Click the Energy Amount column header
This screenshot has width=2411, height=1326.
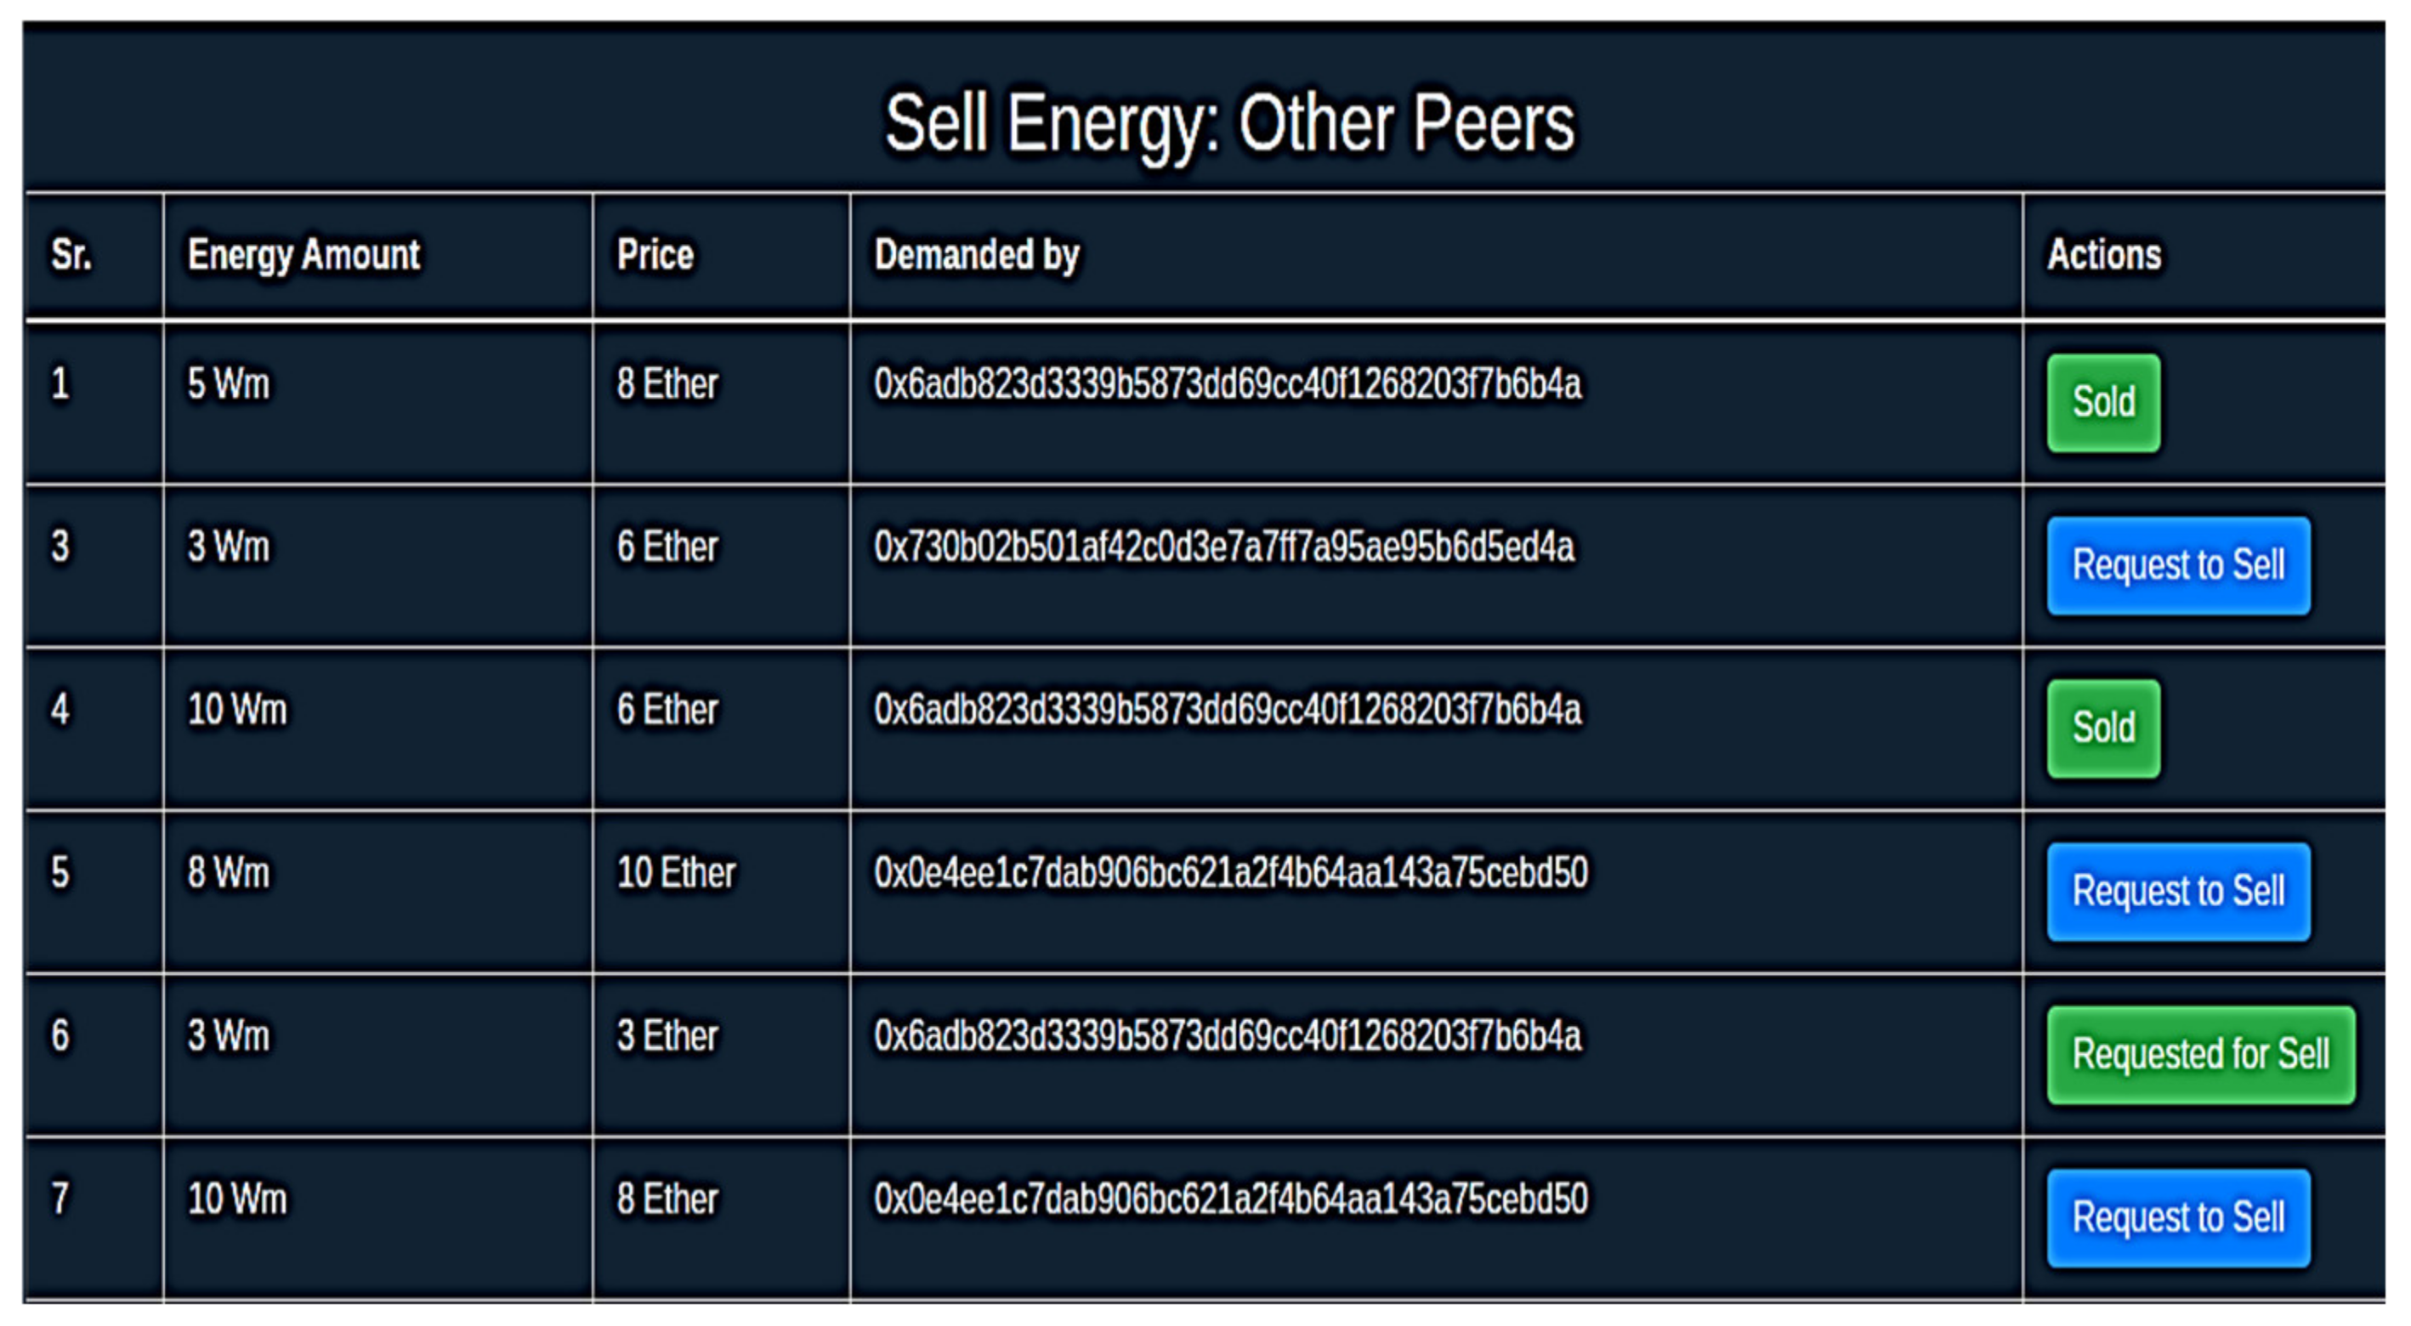tap(304, 254)
